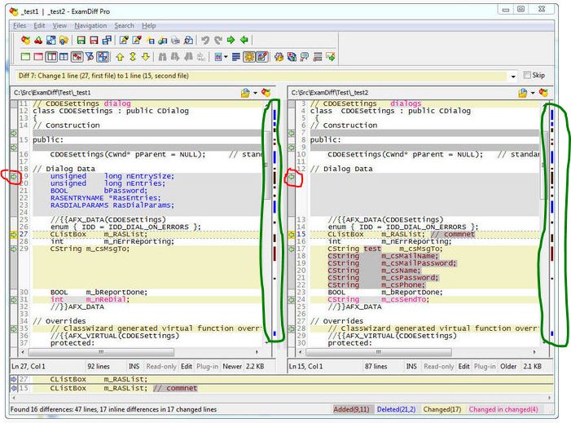Click the Undo arrow icon
This screenshot has height=423, width=571.
click(x=205, y=40)
